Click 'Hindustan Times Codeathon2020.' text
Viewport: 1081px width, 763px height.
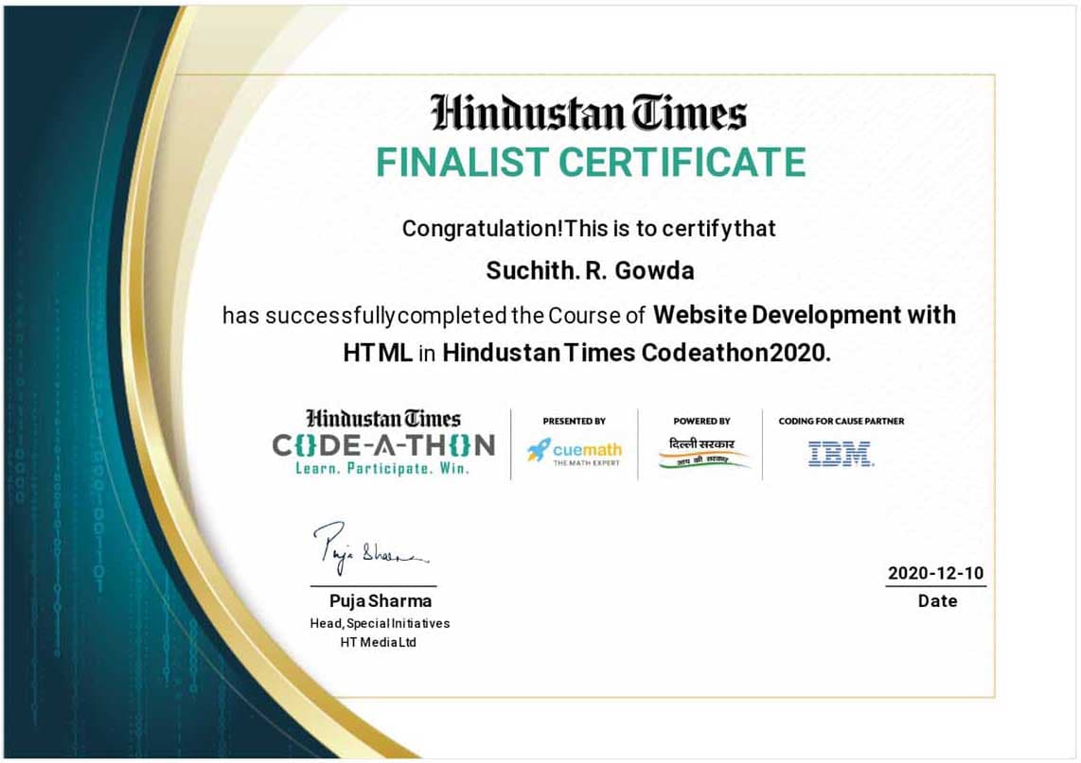click(x=636, y=353)
